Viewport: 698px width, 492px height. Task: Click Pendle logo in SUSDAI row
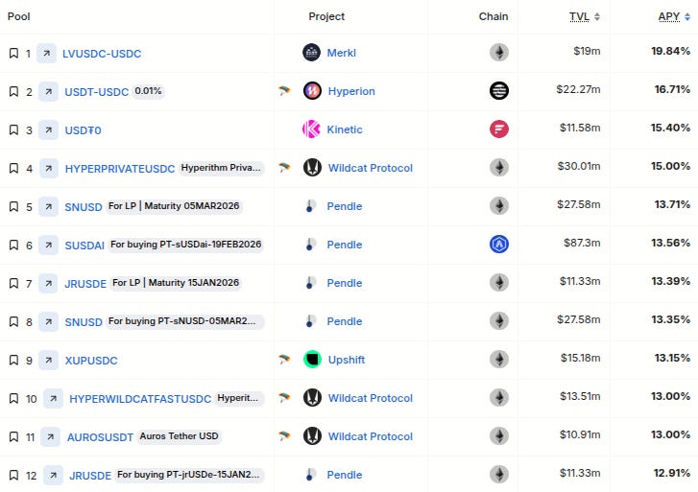tap(310, 245)
